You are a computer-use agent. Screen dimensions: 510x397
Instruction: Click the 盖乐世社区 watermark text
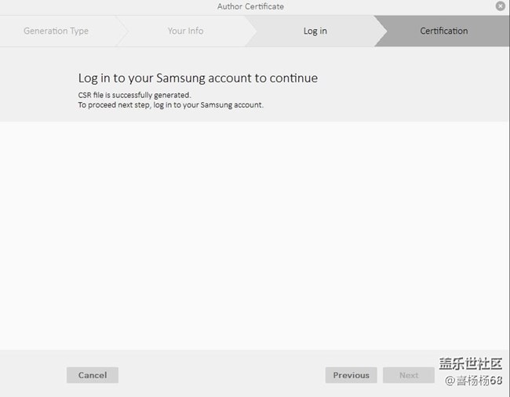click(470, 364)
